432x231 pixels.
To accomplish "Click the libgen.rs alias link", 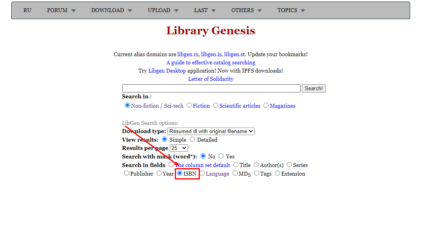I will (x=188, y=55).
